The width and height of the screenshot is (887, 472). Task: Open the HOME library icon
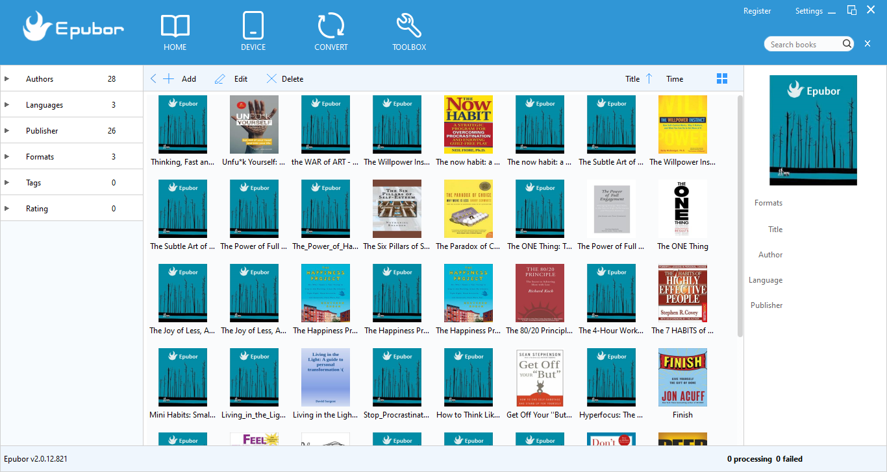tap(175, 27)
